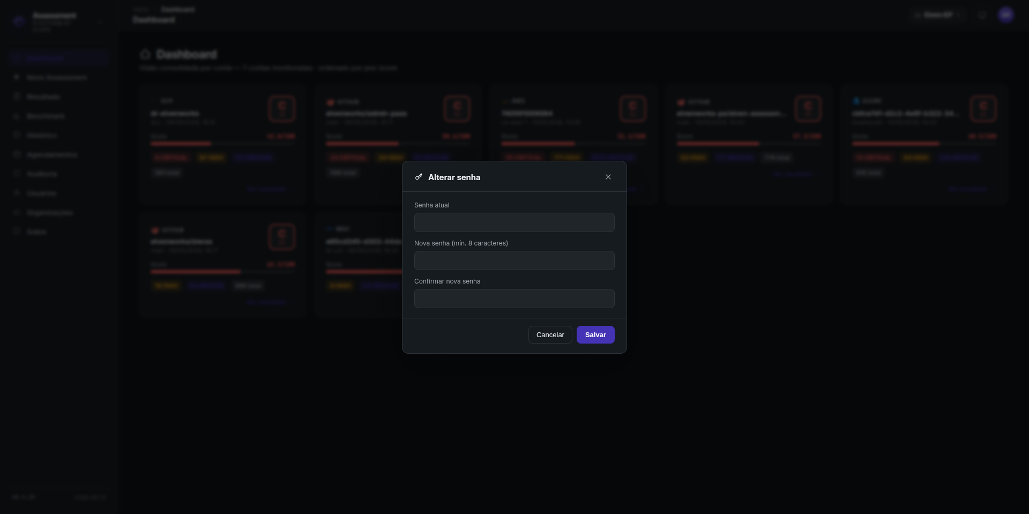The width and height of the screenshot is (1029, 514).
Task: Expand the Assessment workspace switcher chevron
Action: tap(100, 22)
